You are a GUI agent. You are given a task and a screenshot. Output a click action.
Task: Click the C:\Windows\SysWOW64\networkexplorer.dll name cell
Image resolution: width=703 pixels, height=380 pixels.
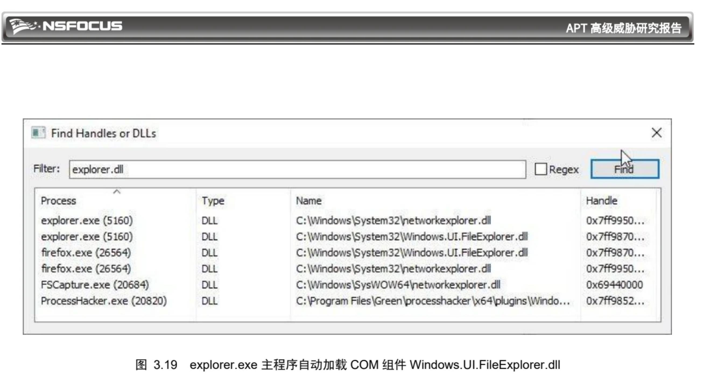click(x=398, y=285)
